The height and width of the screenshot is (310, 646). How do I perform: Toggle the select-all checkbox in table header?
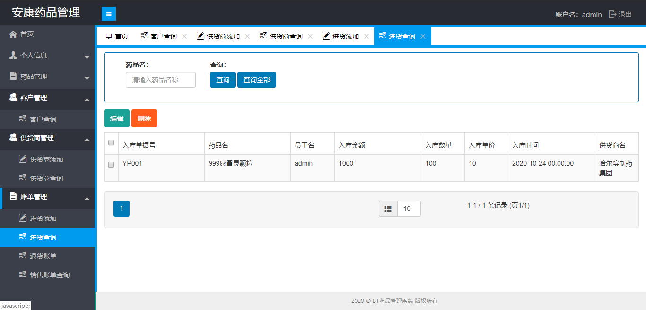coord(111,142)
